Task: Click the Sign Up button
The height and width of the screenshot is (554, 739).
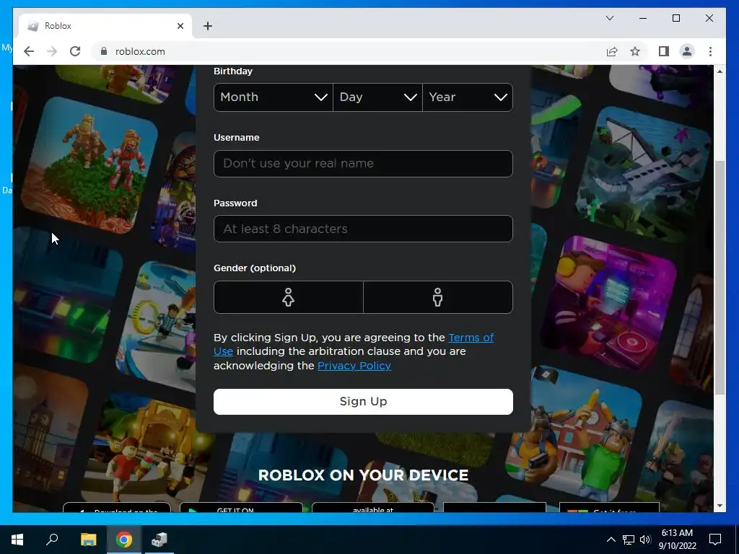Action: click(363, 401)
